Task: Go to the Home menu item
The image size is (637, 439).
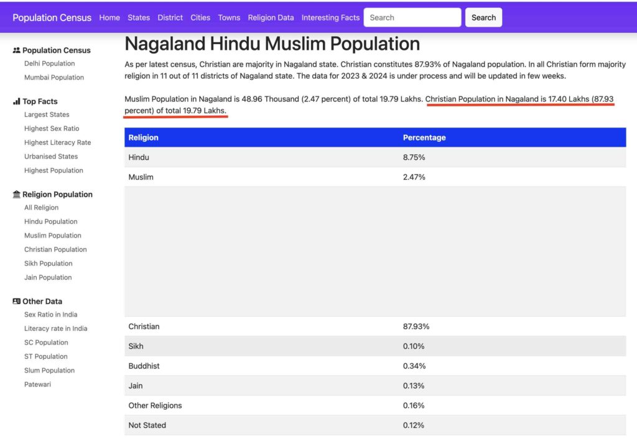Action: [109, 17]
